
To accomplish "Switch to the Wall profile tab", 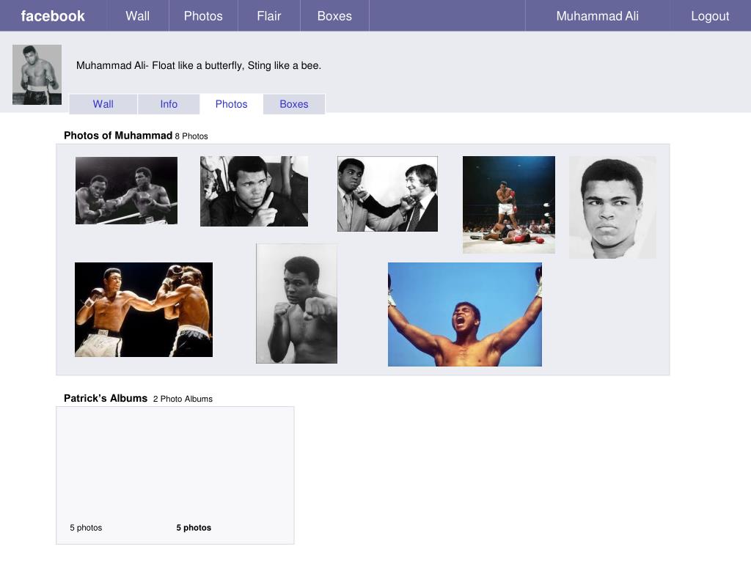I will point(103,104).
